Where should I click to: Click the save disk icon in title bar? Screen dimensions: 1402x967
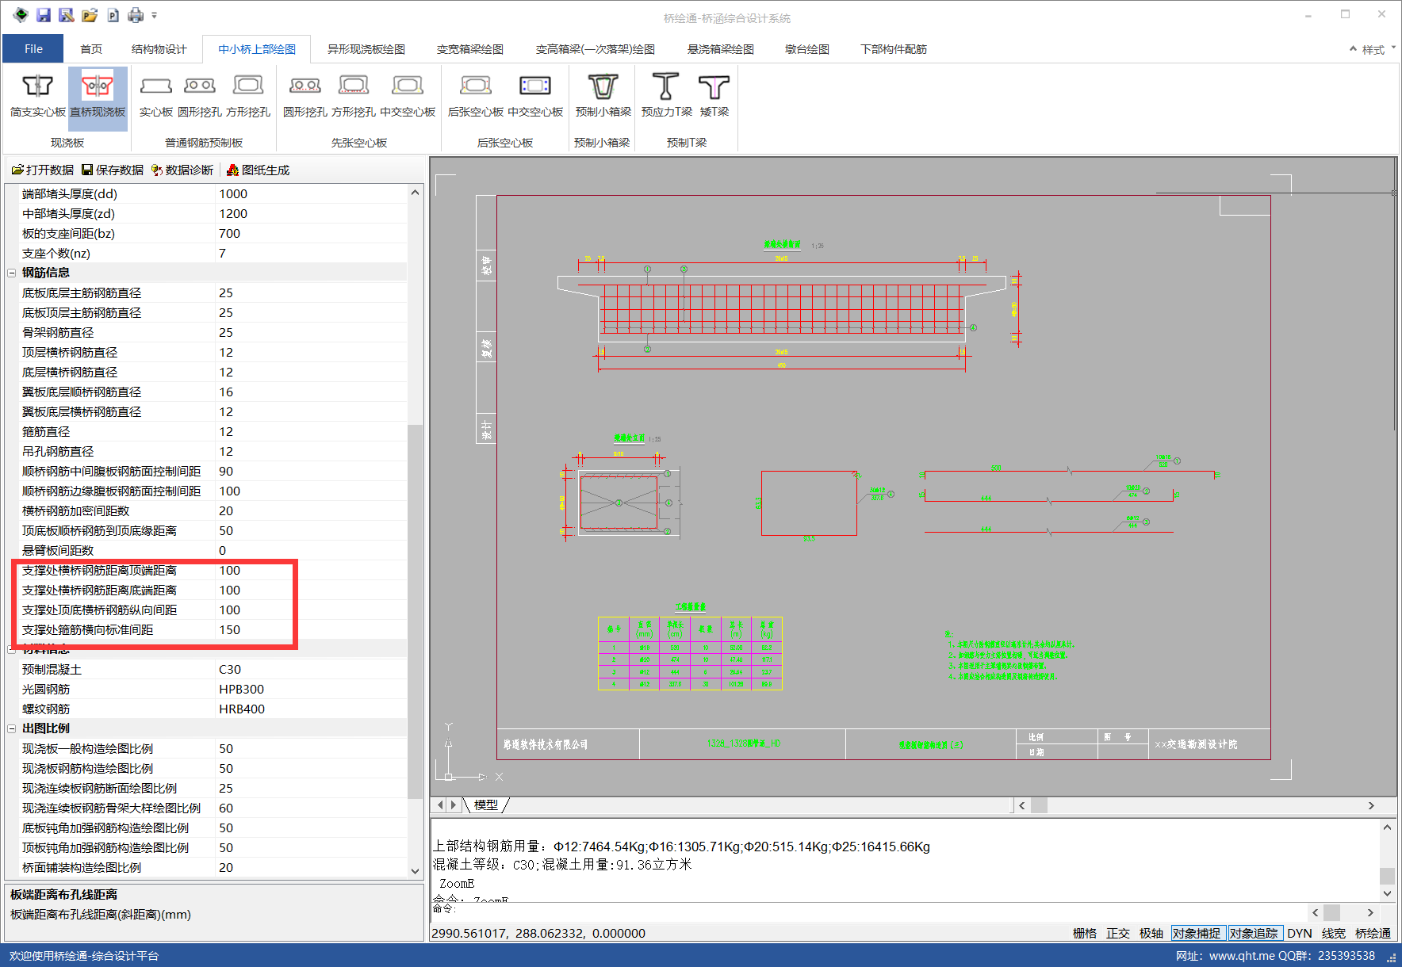(44, 15)
